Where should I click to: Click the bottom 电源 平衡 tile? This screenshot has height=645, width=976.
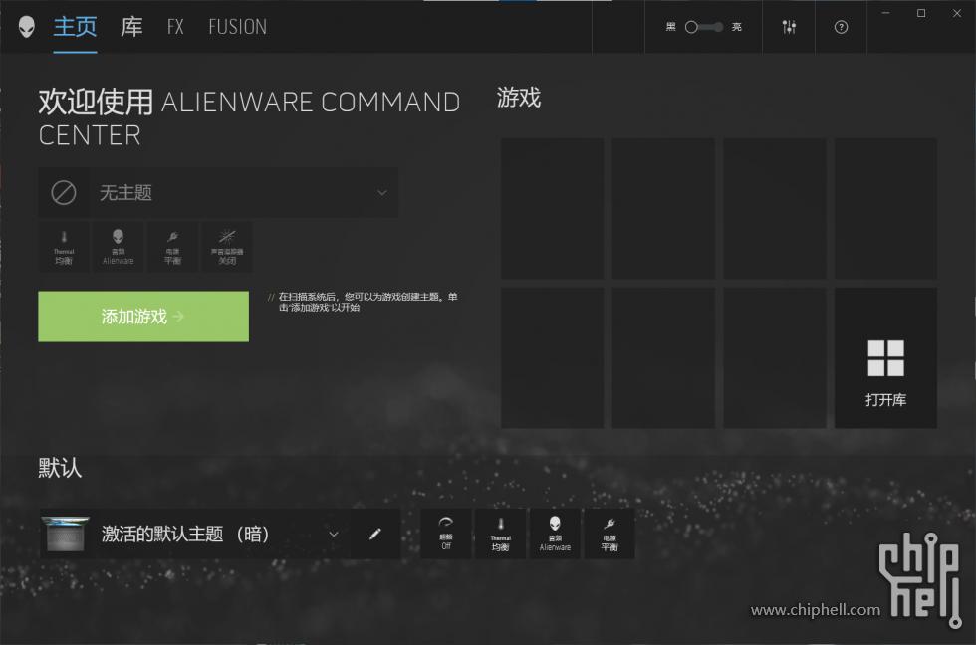click(609, 534)
